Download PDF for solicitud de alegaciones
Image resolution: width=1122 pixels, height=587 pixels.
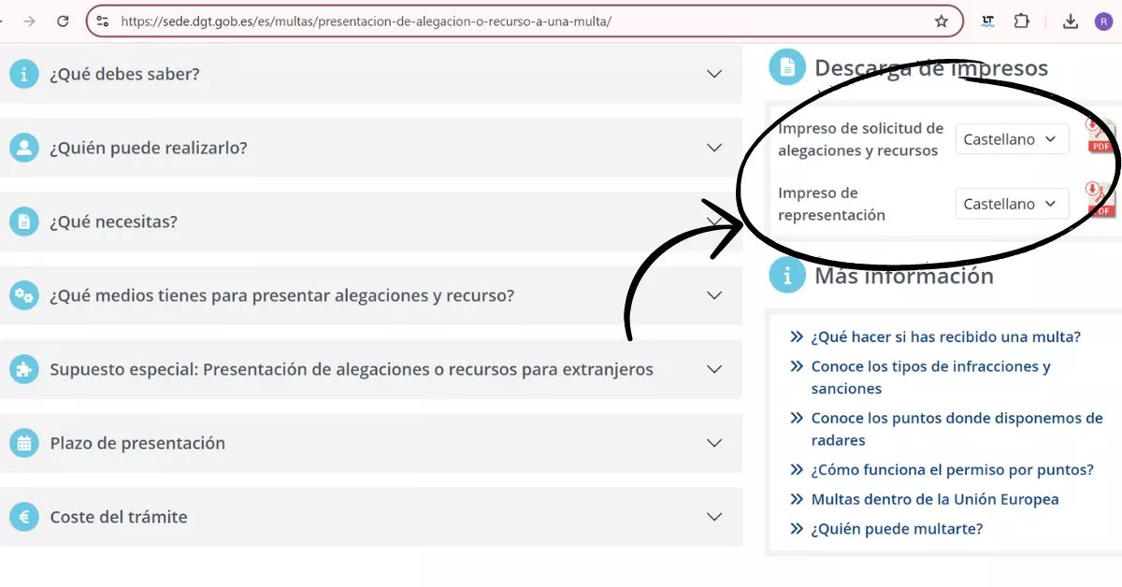[x=1100, y=136]
